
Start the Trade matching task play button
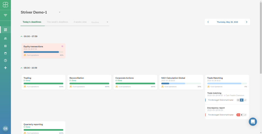point(242,100)
